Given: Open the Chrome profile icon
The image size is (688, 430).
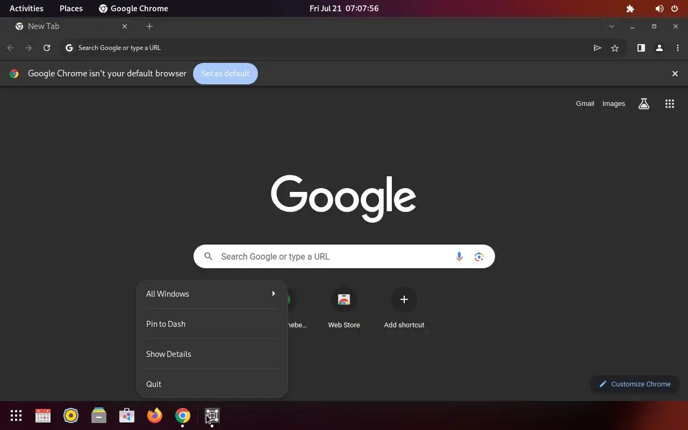Looking at the screenshot, I should [x=660, y=48].
